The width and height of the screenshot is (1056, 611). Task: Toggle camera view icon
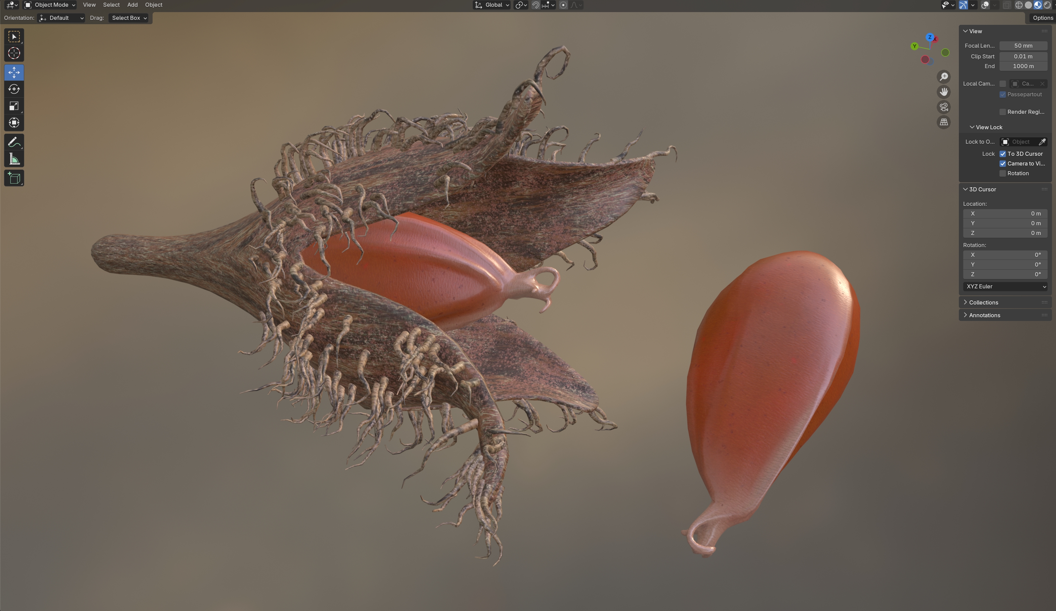[944, 107]
